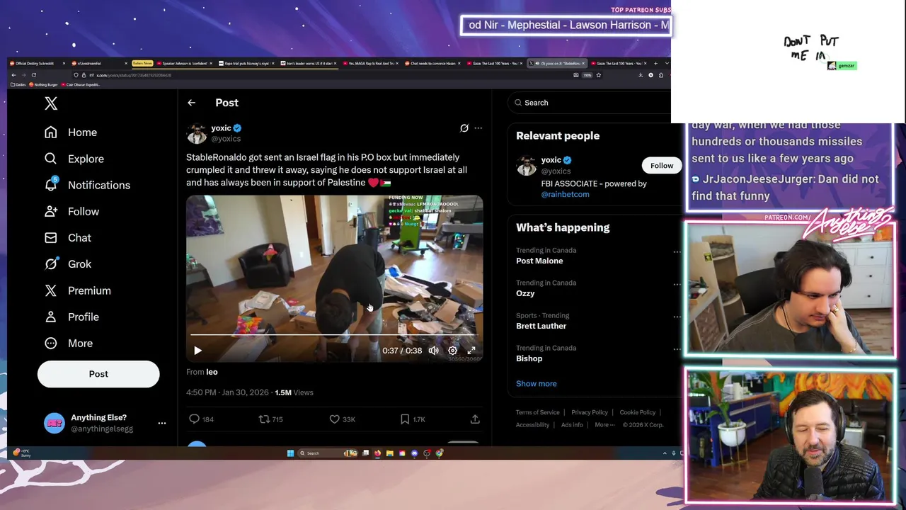This screenshot has width=906, height=510.
Task: Open the browser downloads icon
Action: (641, 75)
